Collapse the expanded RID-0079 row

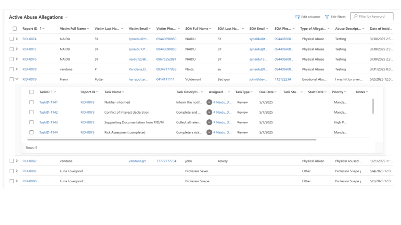pos(17,79)
